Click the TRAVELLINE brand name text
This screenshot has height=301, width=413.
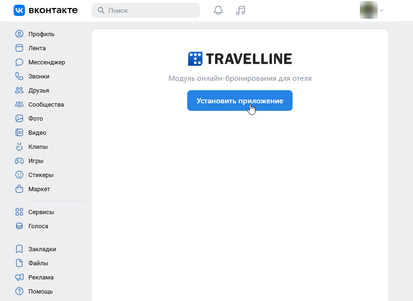249,59
